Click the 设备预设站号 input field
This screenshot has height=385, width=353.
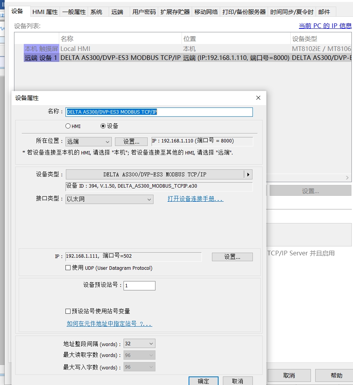139,286
